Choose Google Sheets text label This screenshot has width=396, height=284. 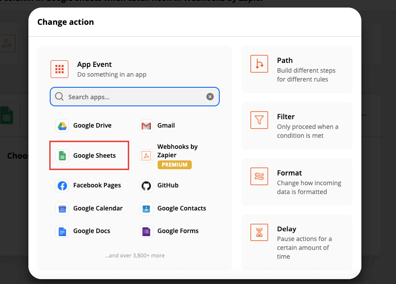pyautogui.click(x=95, y=156)
